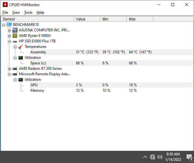Click the Assembly value 51 °C (123 °F)
Viewport: 194px width, 163px height.
(87, 52)
